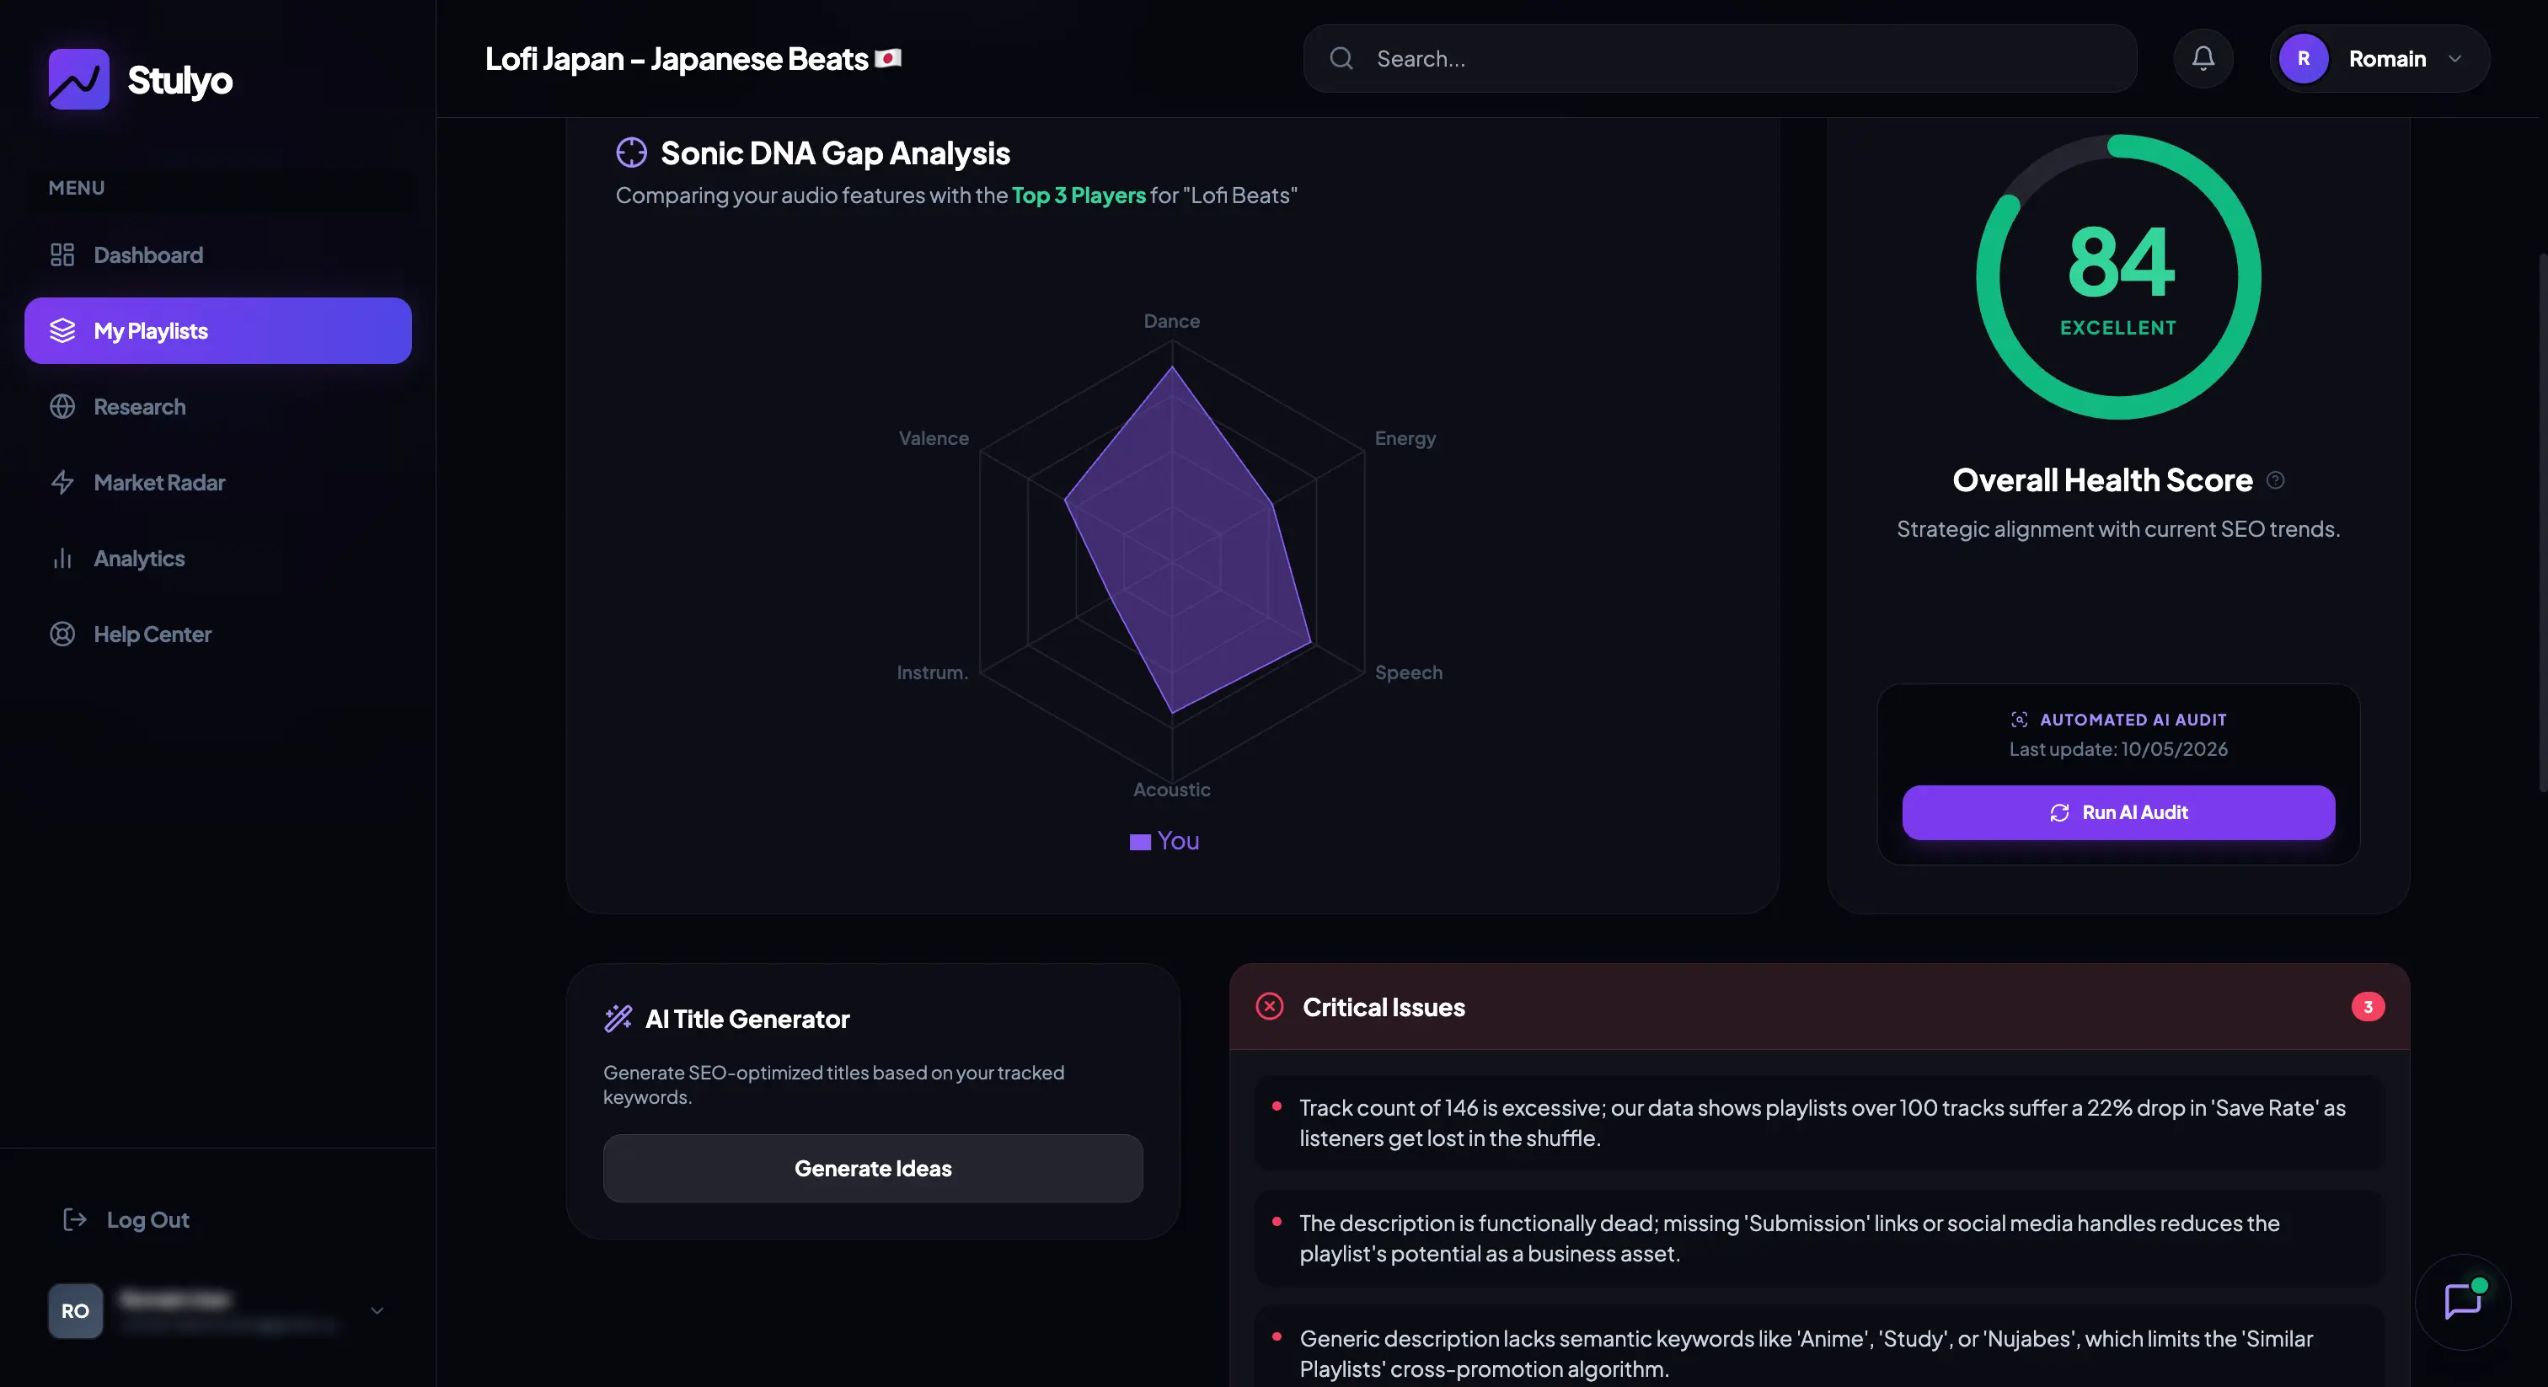Click the Automated AI Audit scan icon
Screen dimensions: 2548x1387
point(2019,720)
